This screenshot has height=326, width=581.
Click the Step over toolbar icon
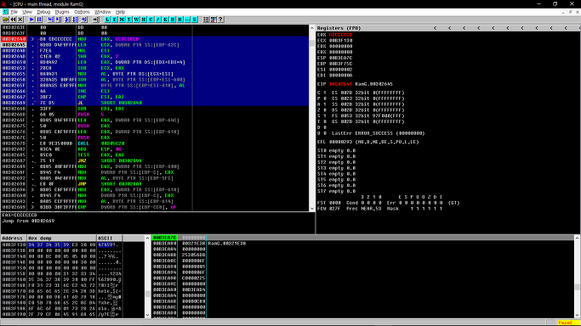coord(59,20)
